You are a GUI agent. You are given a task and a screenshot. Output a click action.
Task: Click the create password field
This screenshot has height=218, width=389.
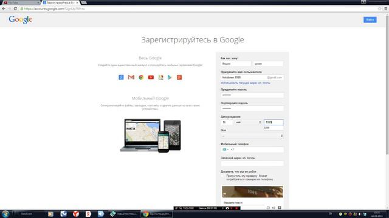point(252,95)
